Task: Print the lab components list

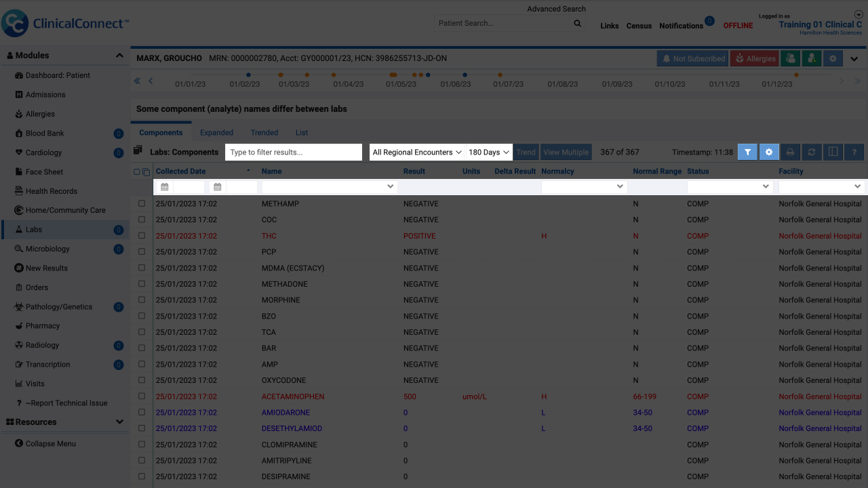Action: [x=790, y=152]
